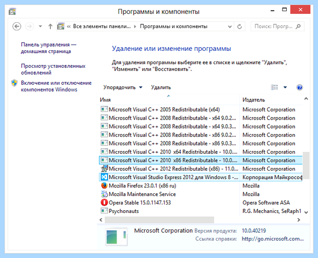Click the Visual C++ 2012 Redistributable installer icon
318x258 pixels.
[104, 168]
